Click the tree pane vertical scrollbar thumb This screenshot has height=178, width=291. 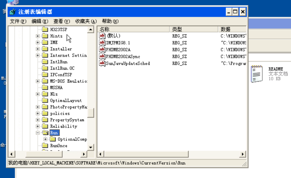[91, 113]
